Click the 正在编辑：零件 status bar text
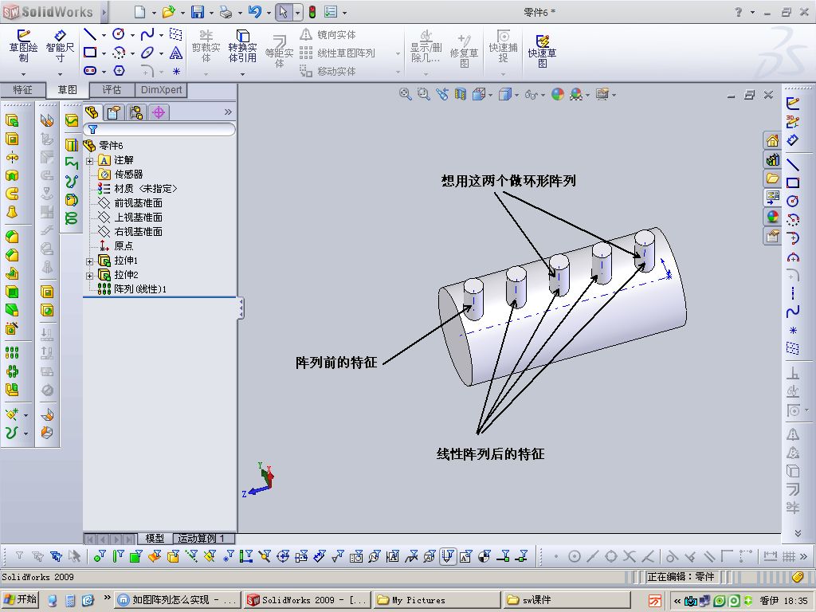 click(x=681, y=577)
